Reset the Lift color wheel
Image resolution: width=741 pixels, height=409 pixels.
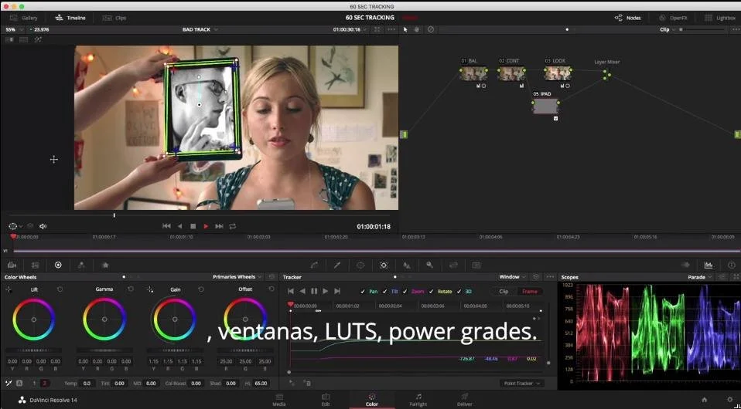point(60,289)
